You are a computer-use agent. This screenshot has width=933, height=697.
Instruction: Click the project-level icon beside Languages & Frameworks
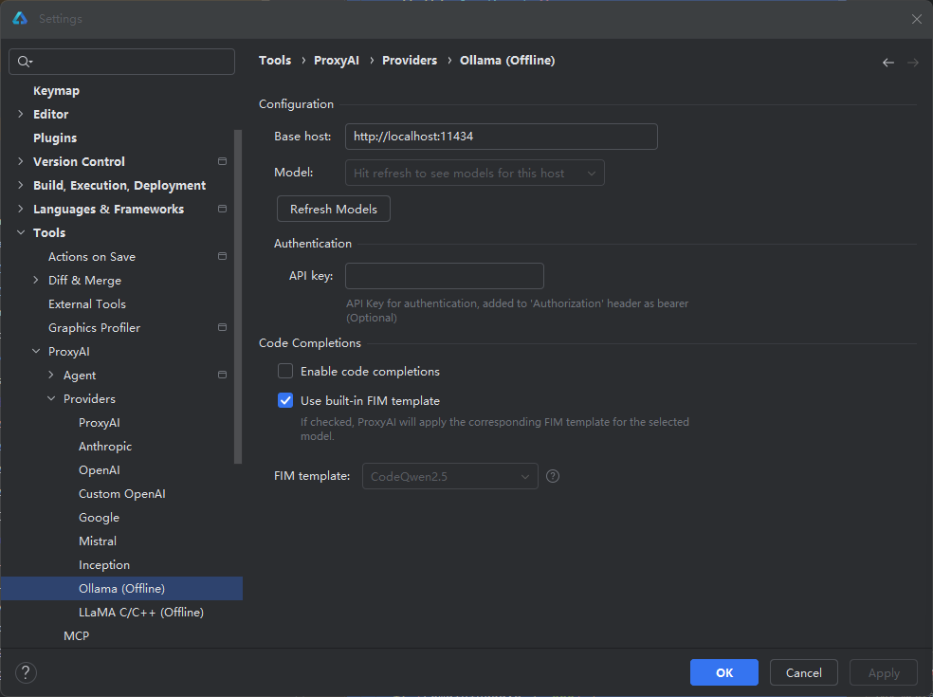[223, 209]
